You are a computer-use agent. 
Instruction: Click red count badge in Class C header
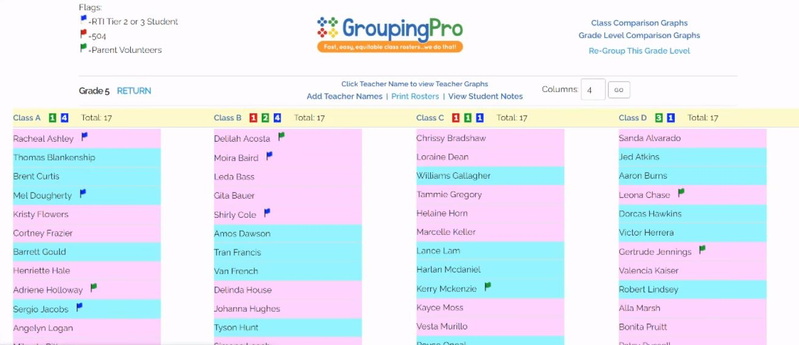pos(456,118)
